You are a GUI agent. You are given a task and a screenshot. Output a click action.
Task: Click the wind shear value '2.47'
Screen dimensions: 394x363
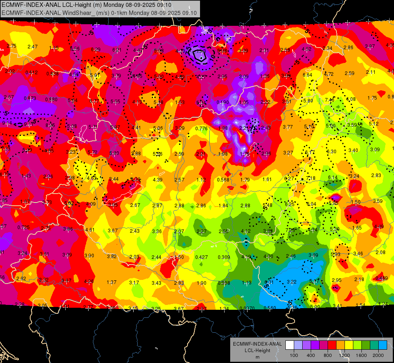pos(33,47)
